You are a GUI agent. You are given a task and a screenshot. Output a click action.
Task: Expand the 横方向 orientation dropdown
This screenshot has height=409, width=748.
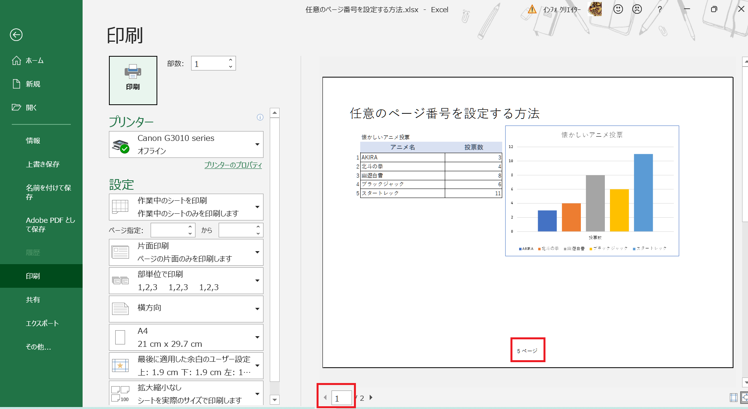click(x=186, y=309)
